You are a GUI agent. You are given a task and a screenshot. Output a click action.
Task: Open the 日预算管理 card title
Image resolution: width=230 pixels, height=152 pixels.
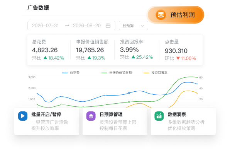pyautogui.click(x=111, y=114)
